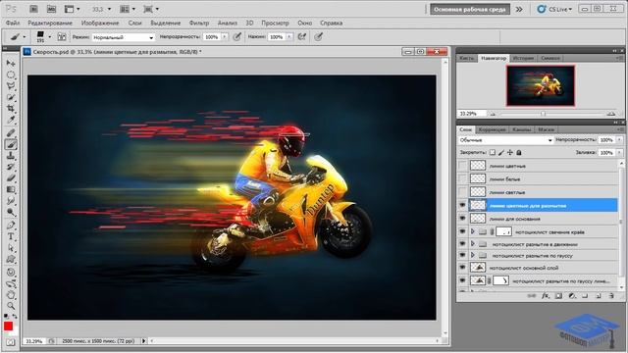Select the Clone Stamp tool
Image resolution: width=628 pixels, height=353 pixels.
click(x=11, y=155)
